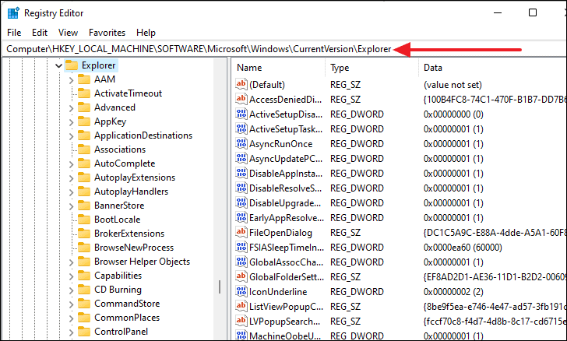This screenshot has width=567, height=341.
Task: Click the string icon next to LVPopupSearch...
Action: pyautogui.click(x=241, y=322)
